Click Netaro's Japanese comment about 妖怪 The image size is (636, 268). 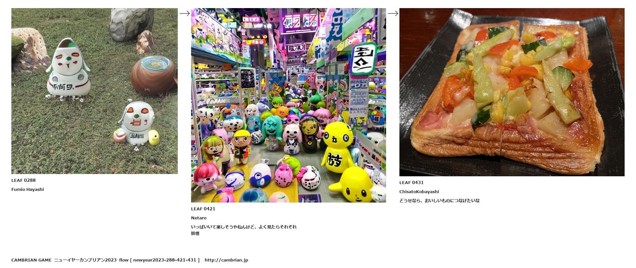point(244,230)
